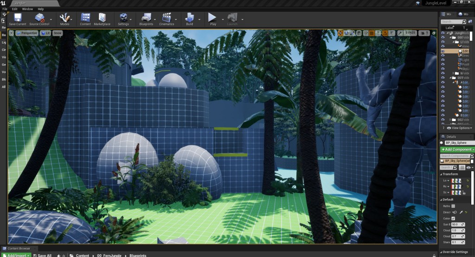475x257 pixels.
Task: Open the Window menu
Action: (27, 9)
